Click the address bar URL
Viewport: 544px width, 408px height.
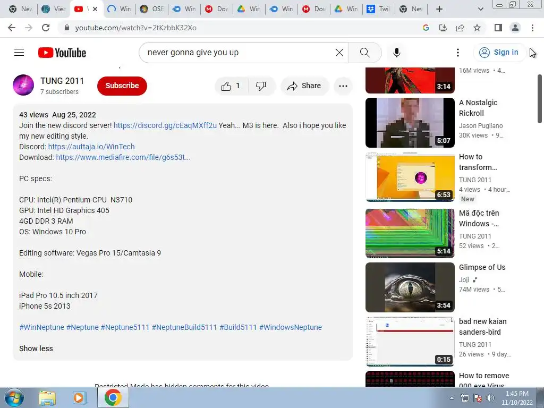tap(135, 28)
